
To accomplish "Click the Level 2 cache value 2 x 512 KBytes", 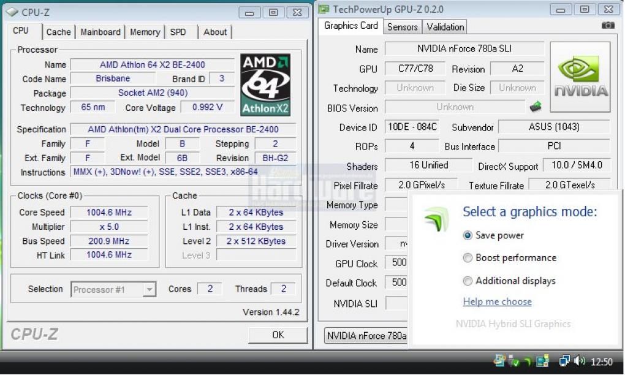I will 256,241.
